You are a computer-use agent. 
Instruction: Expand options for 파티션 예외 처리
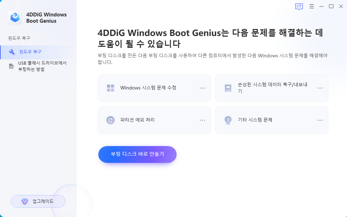pyautogui.click(x=202, y=120)
